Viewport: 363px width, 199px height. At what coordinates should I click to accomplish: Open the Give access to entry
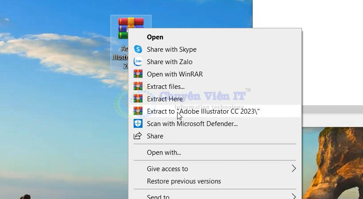(x=167, y=168)
